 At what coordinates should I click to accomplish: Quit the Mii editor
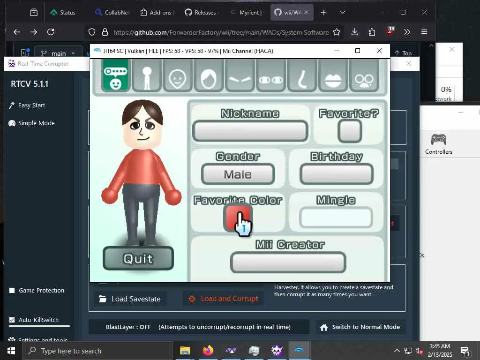point(138,258)
